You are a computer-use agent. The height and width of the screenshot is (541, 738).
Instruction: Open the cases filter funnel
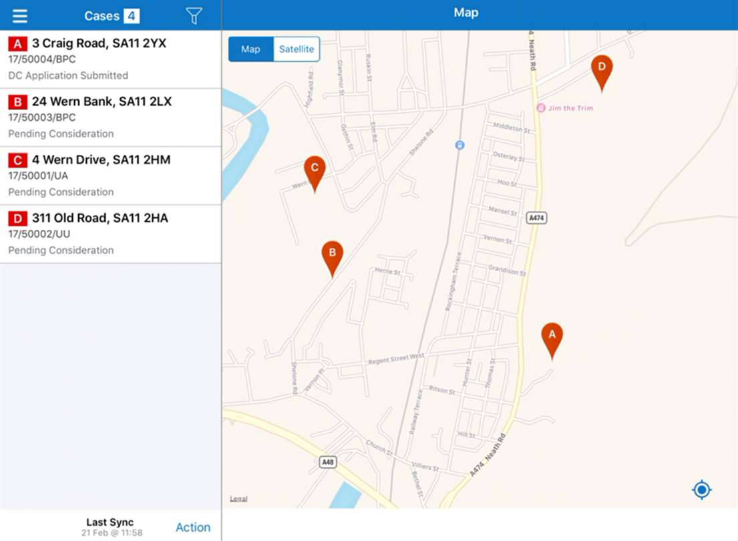coord(194,16)
